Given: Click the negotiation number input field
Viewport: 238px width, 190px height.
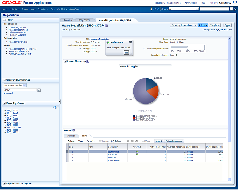Looking at the screenshot, I should 20,90.
